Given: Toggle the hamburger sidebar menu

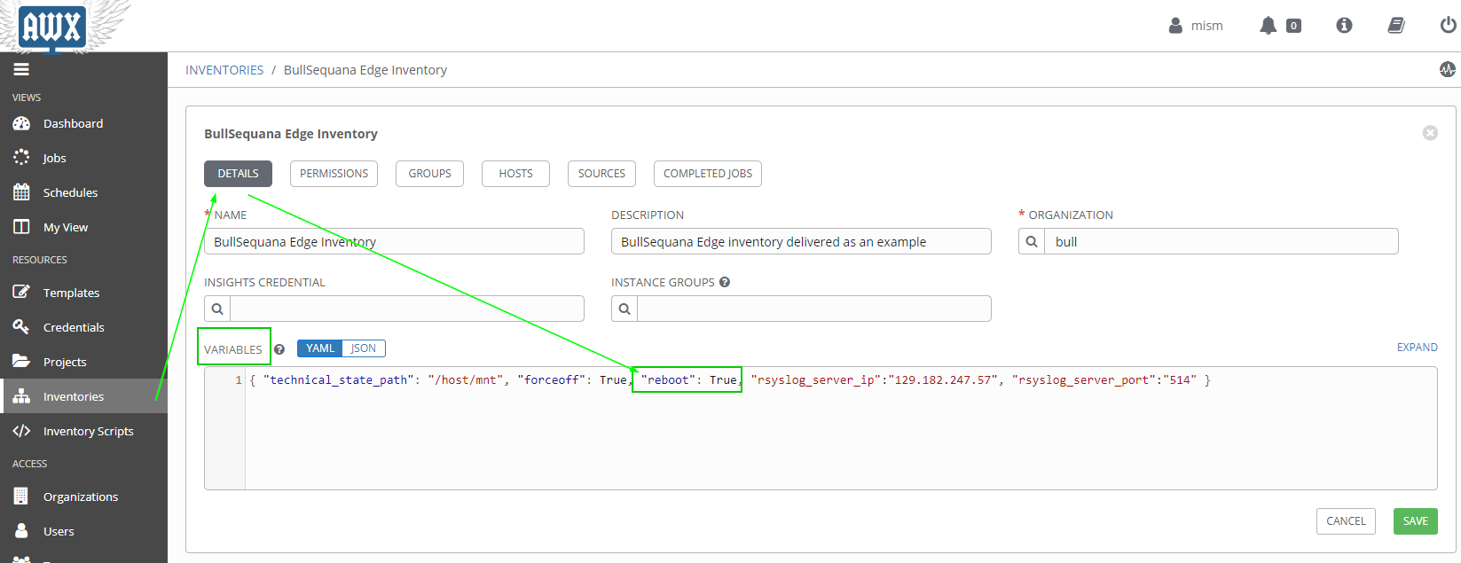Looking at the screenshot, I should click(x=21, y=69).
